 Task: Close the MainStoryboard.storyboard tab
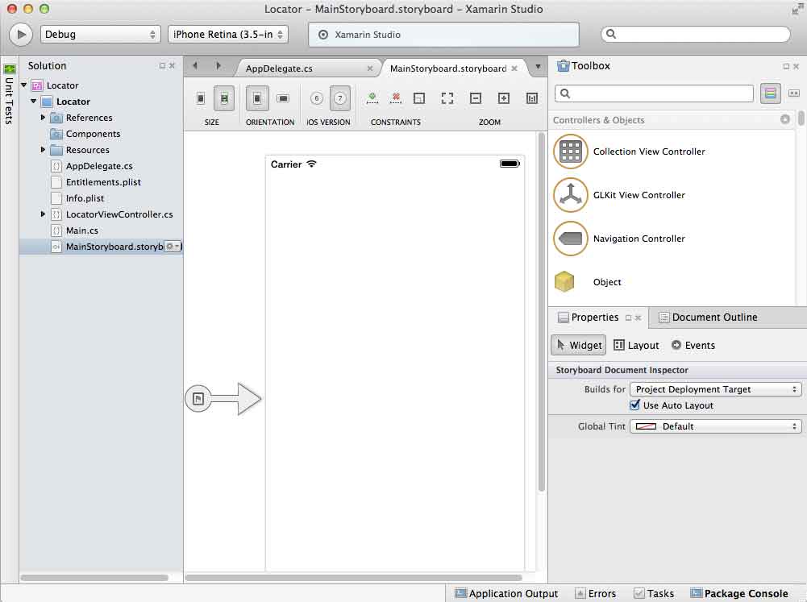pyautogui.click(x=514, y=69)
